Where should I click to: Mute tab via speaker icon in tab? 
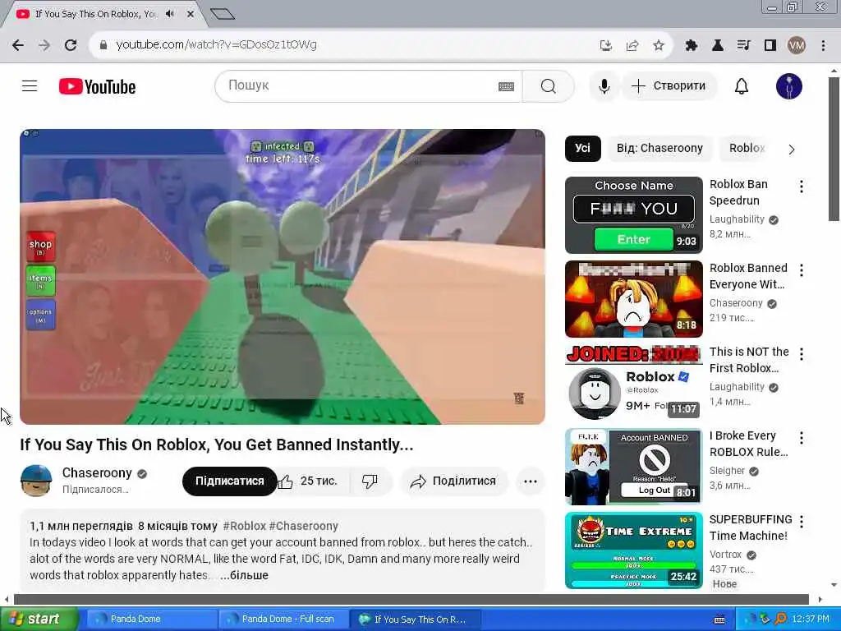170,14
